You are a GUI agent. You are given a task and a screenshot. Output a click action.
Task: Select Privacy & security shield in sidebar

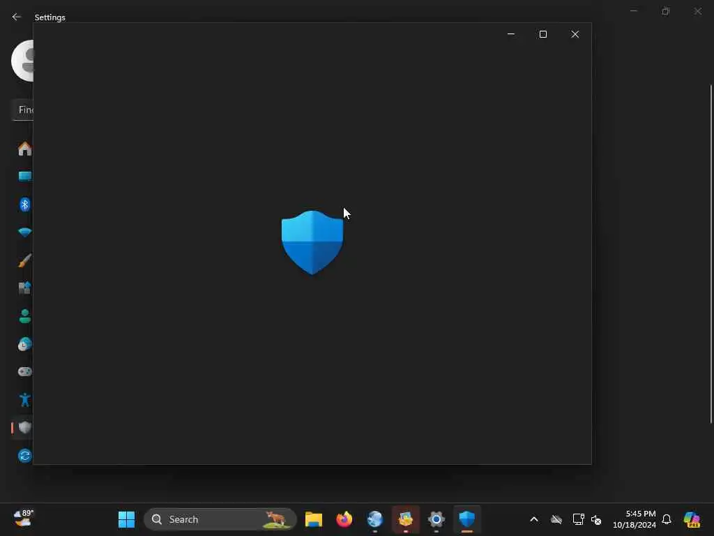click(25, 428)
